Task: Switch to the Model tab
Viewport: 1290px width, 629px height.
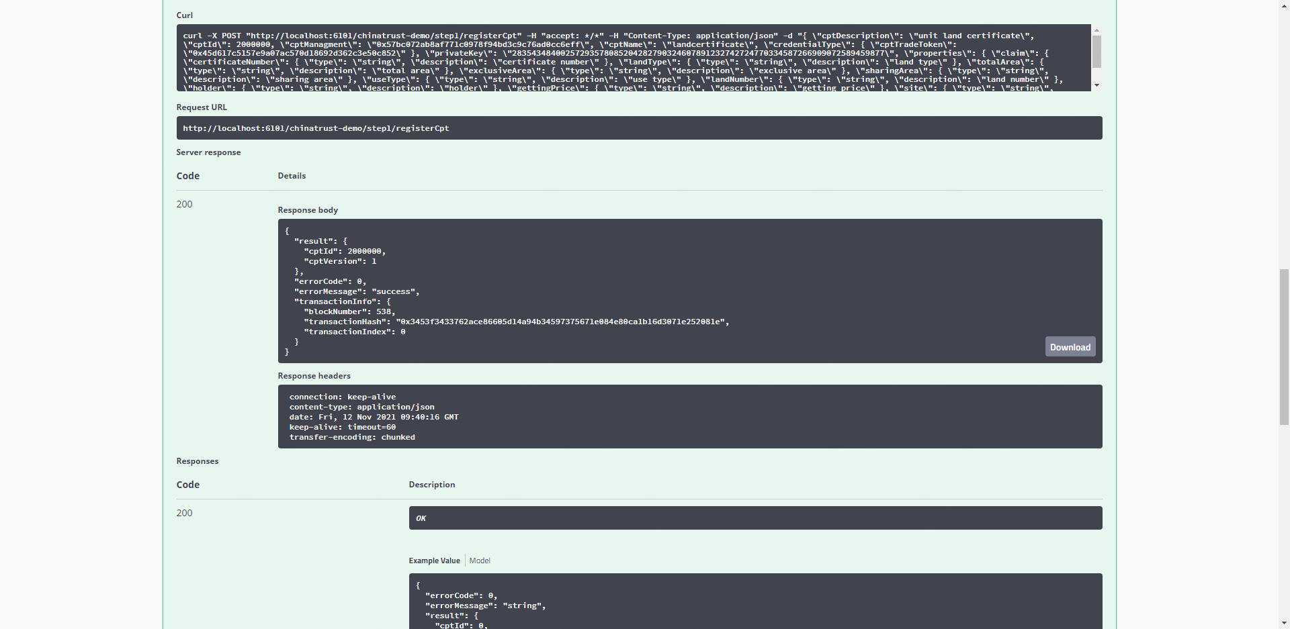Action: pos(480,561)
